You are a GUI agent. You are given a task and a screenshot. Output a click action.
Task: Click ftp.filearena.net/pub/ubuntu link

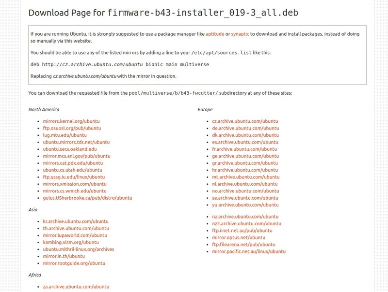[x=244, y=245]
